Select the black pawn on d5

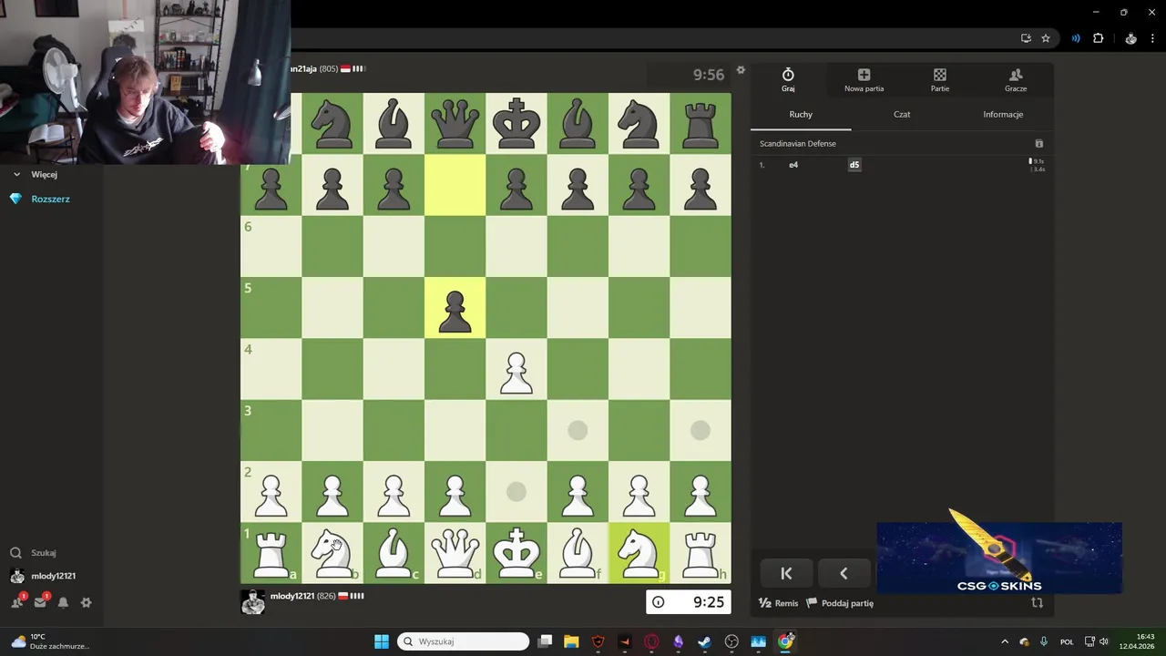(x=455, y=313)
